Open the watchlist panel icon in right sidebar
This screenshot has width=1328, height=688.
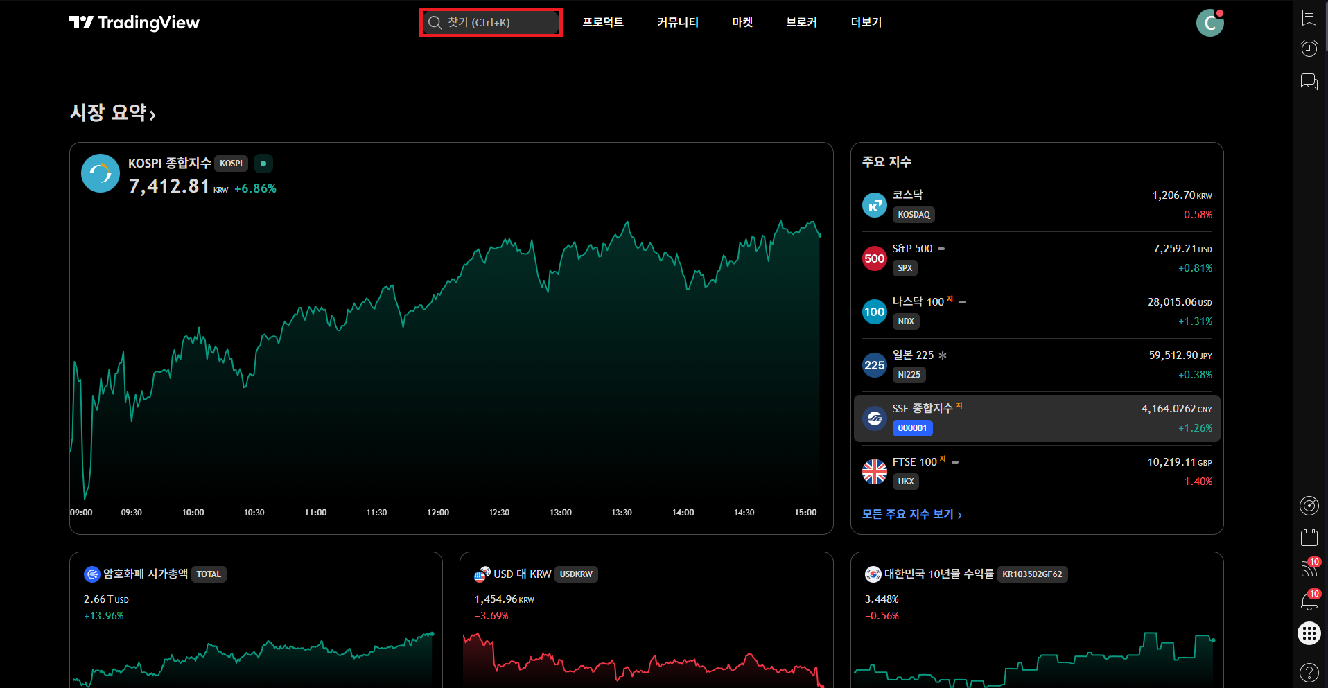click(x=1309, y=17)
